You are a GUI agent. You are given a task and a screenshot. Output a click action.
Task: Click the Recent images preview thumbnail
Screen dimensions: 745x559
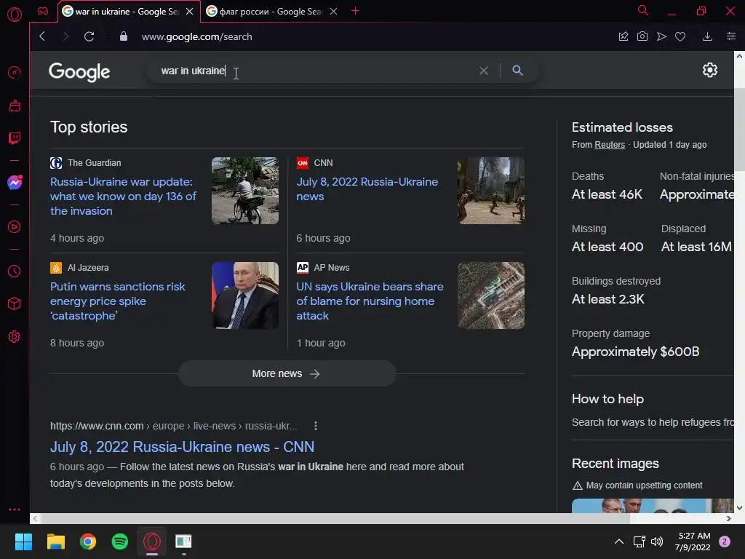(653, 505)
